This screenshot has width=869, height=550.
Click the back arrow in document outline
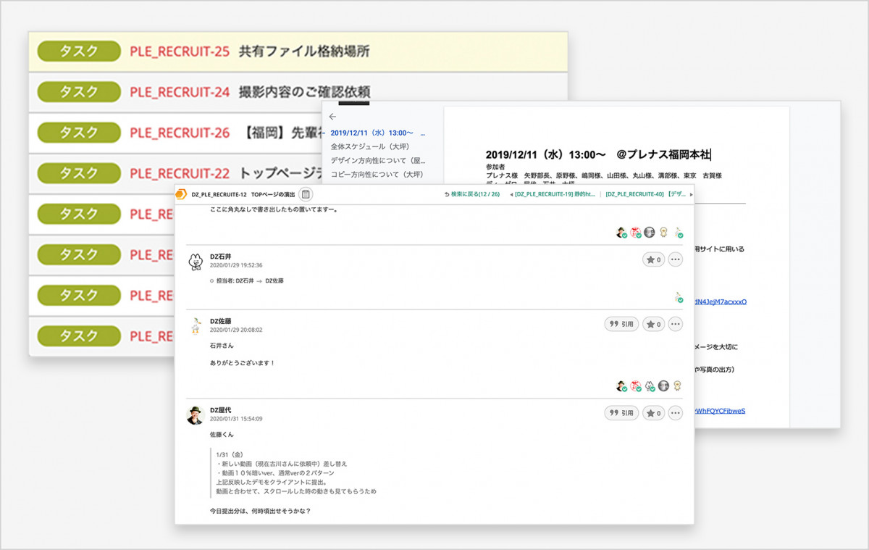coord(332,117)
